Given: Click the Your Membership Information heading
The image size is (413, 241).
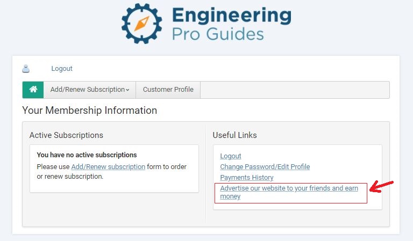Looking at the screenshot, I should click(90, 111).
